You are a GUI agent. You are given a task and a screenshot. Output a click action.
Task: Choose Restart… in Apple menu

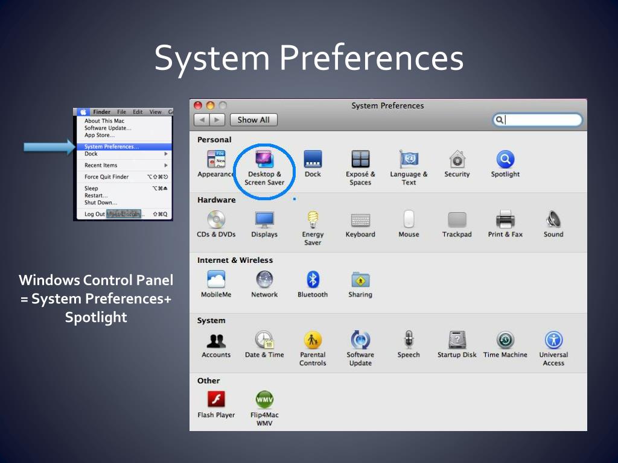(123, 195)
